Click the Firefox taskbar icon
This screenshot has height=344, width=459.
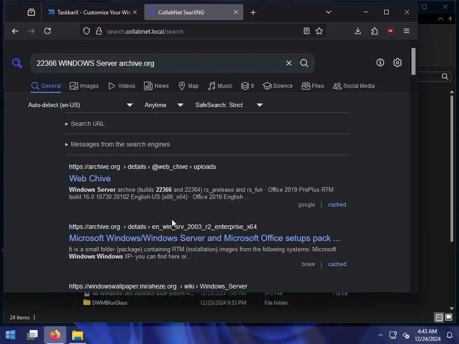55,335
